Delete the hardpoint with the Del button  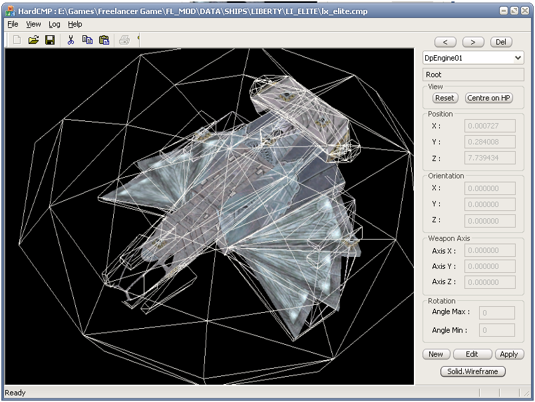(501, 42)
